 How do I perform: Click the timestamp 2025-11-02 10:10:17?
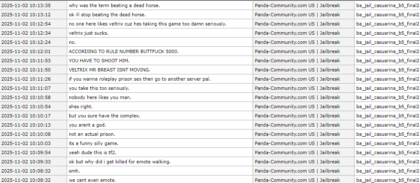click(26, 116)
